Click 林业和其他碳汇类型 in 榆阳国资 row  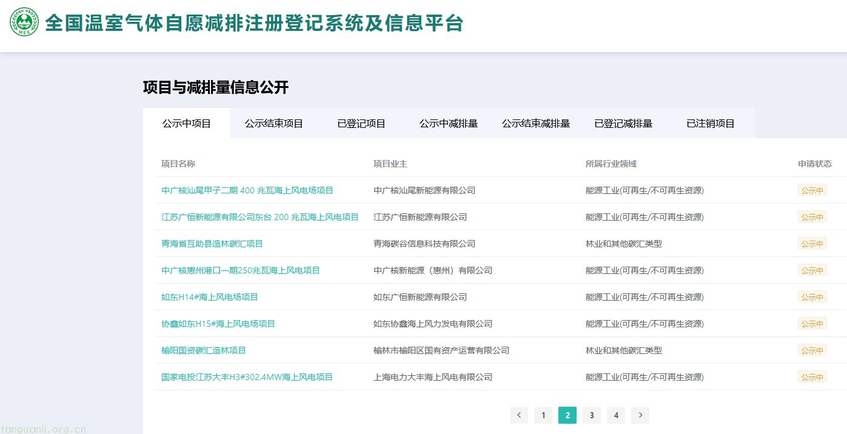pos(624,350)
